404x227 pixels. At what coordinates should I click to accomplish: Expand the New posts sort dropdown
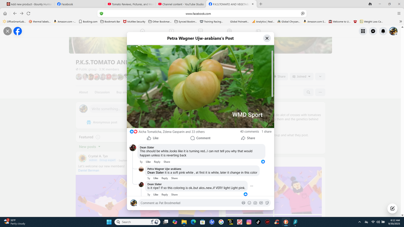point(90,147)
